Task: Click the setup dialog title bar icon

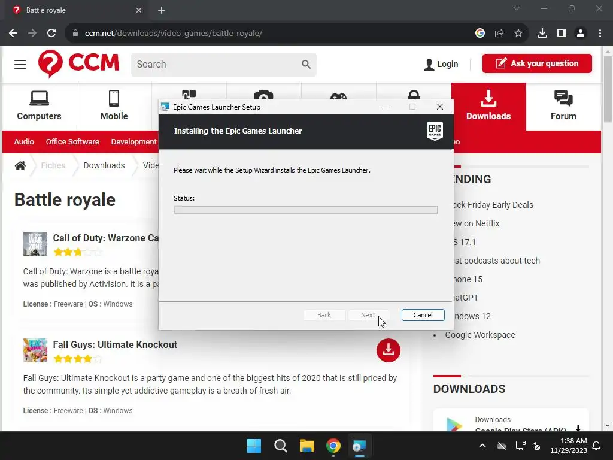Action: pyautogui.click(x=165, y=107)
